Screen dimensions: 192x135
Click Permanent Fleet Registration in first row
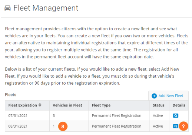point(116,116)
